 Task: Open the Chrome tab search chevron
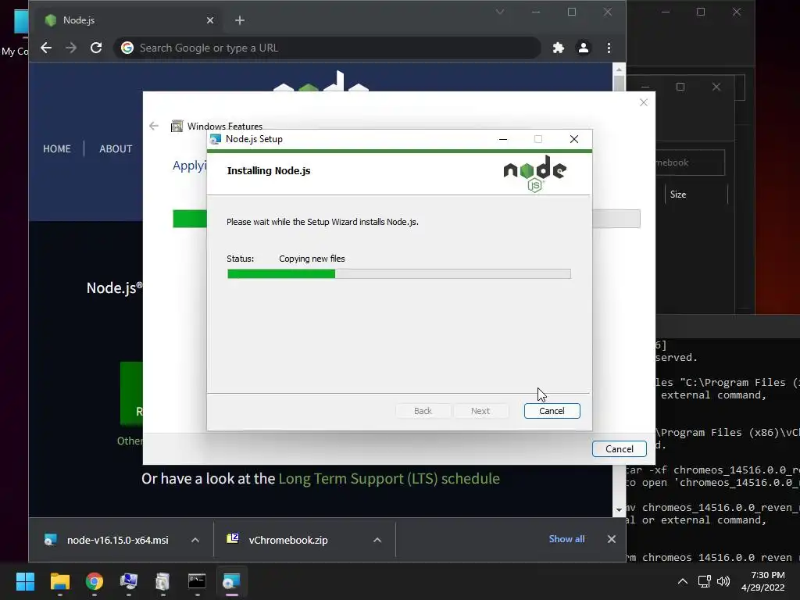click(x=500, y=12)
